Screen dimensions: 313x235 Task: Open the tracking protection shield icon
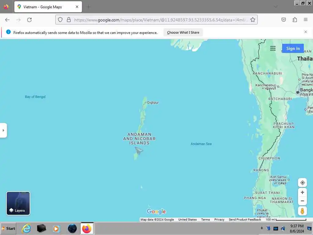(60, 20)
